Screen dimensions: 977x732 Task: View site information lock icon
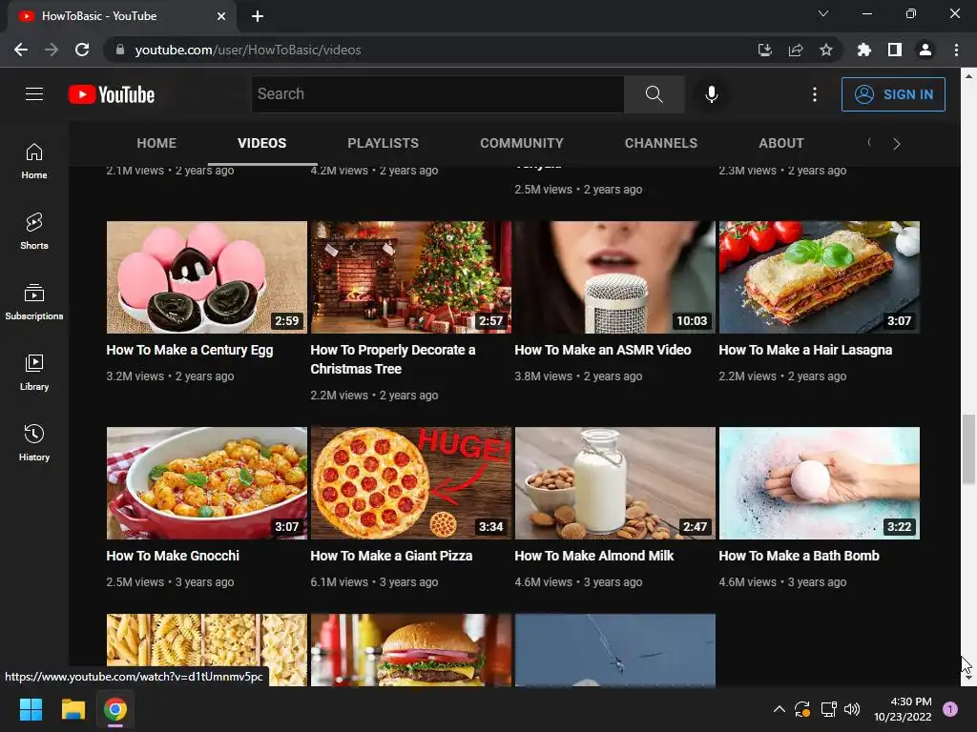point(120,50)
